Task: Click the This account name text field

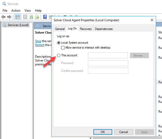Action: 108,55
